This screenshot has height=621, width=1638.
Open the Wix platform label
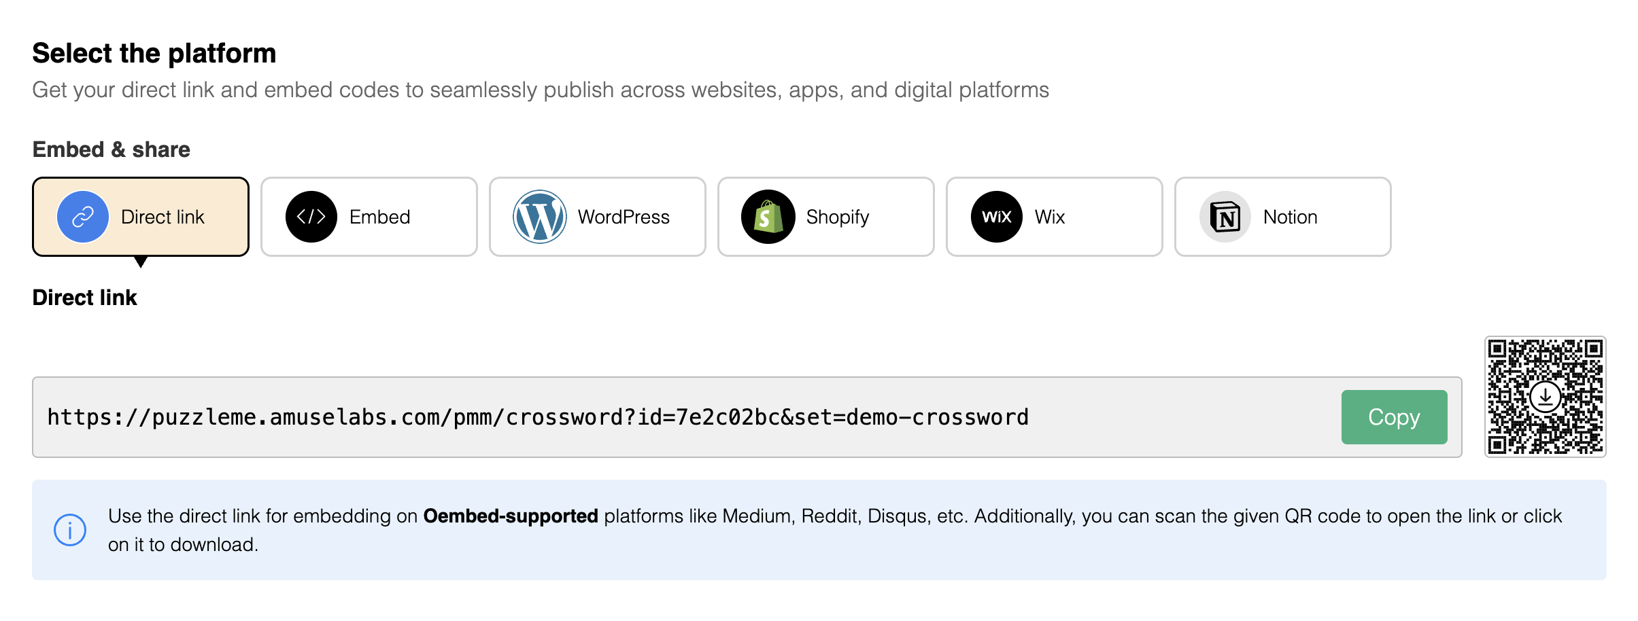click(1050, 217)
